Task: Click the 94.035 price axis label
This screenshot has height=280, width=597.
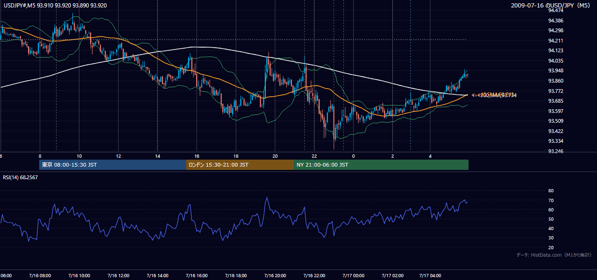Action: click(555, 61)
